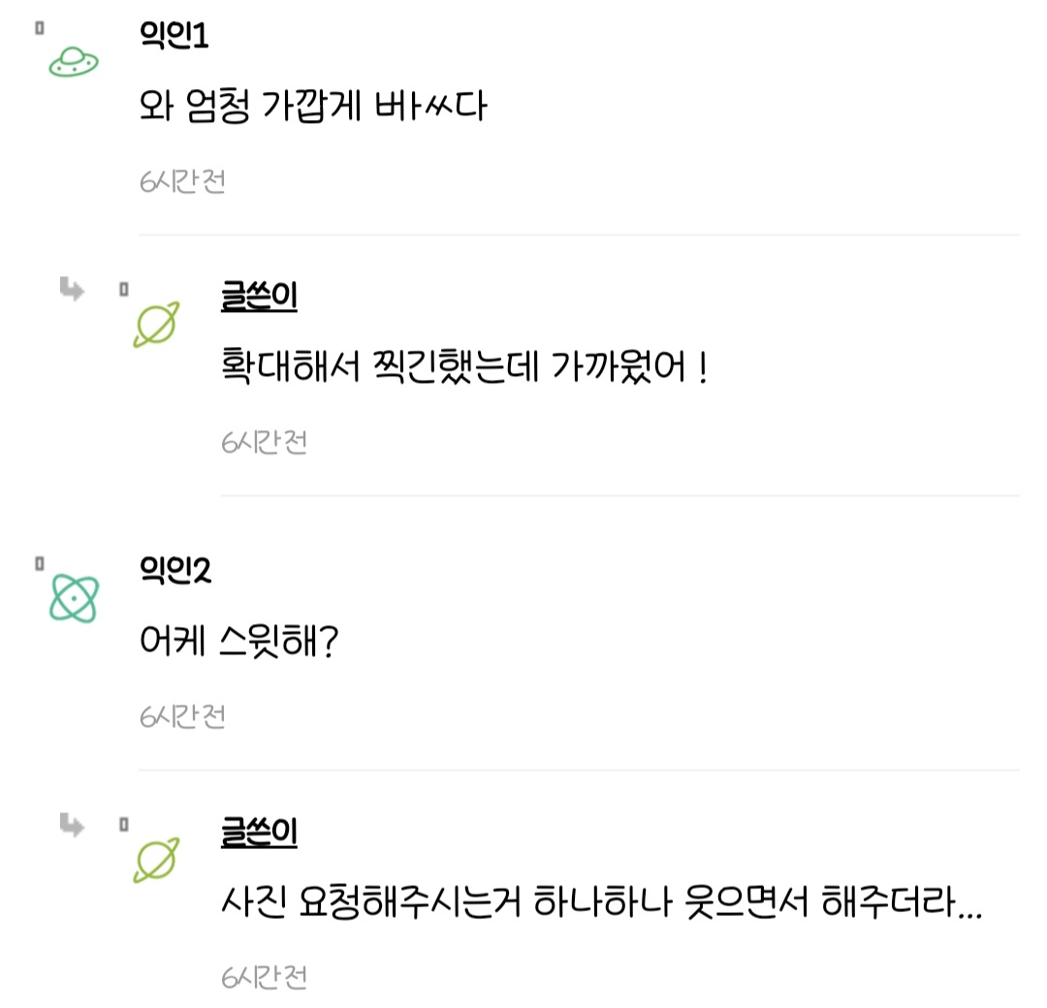Click 글쓴이 name above 사진 요청해주시는거 reply
Screen dimensions: 1047x1008
coord(259,832)
